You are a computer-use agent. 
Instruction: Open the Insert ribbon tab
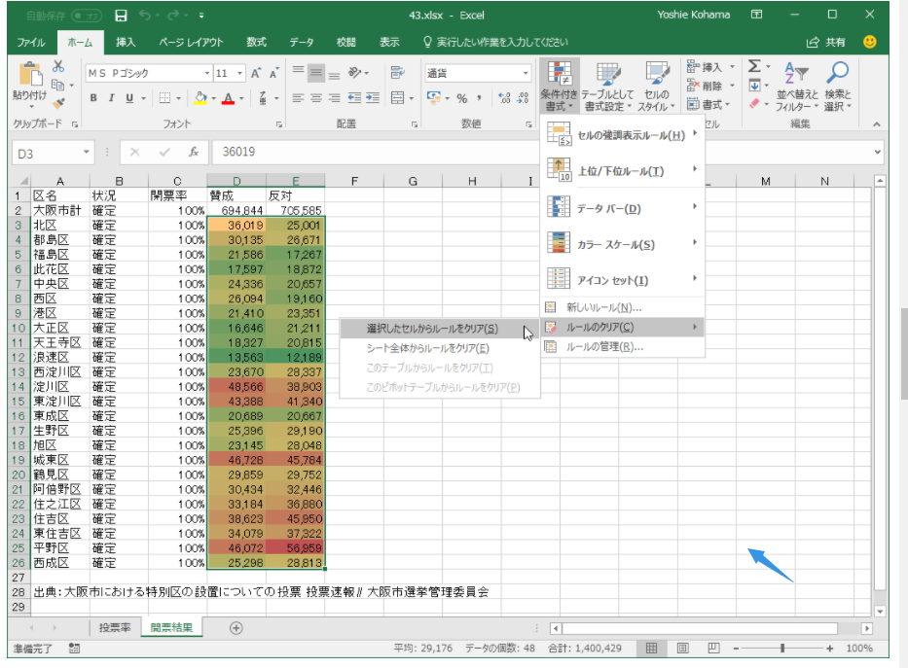pyautogui.click(x=126, y=42)
